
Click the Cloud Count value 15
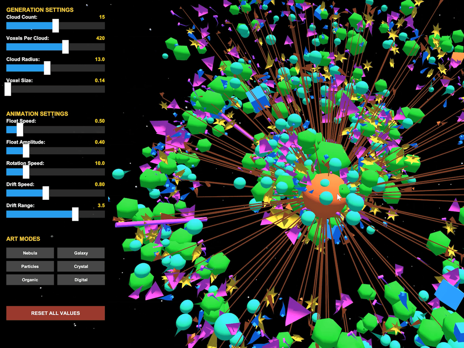102,17
